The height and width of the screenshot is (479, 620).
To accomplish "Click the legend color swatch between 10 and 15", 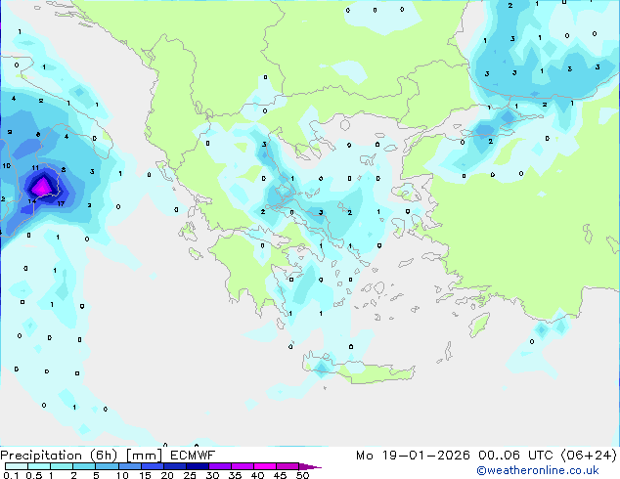I will [x=129, y=466].
